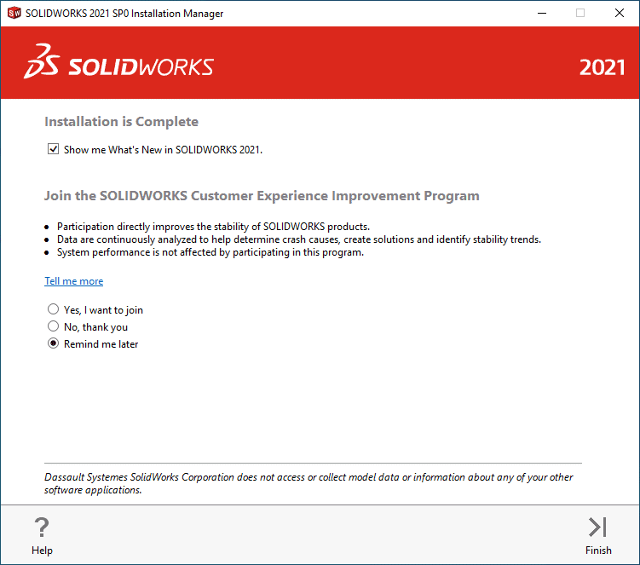Click the bullet about Participation improving stability

(213, 227)
